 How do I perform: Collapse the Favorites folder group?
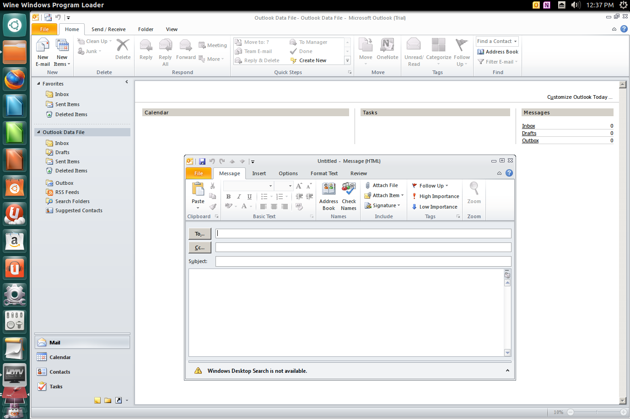(38, 84)
